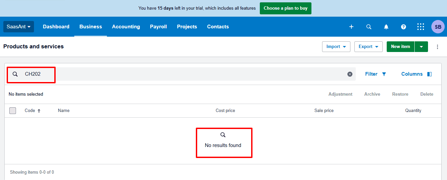Image resolution: width=447 pixels, height=180 pixels.
Task: Switch to the Accounting menu
Action: point(126,27)
